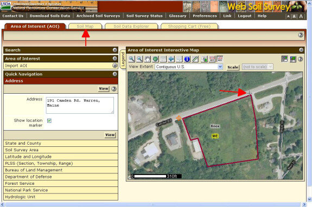Select the define AOI by rectangle tool
312x207 pixels.
tap(212, 59)
